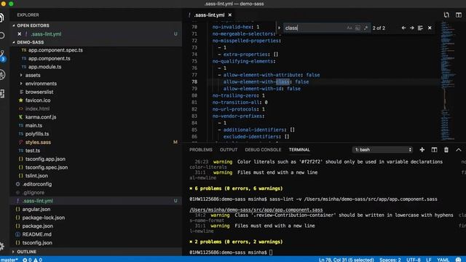Screen dimensions: 466x262
Task: Change encoding via UTF-8 status item
Action: 413,260
